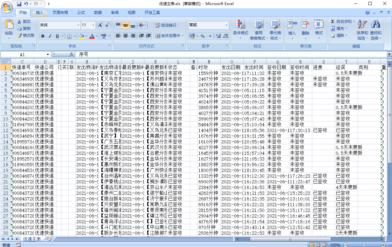Open fill color dropdown arrow
Image resolution: width=392 pixels, height=247 pixels.
coord(86,36)
